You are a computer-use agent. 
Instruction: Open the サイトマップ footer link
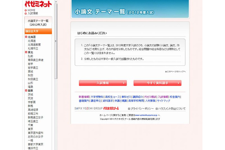[163, 101]
